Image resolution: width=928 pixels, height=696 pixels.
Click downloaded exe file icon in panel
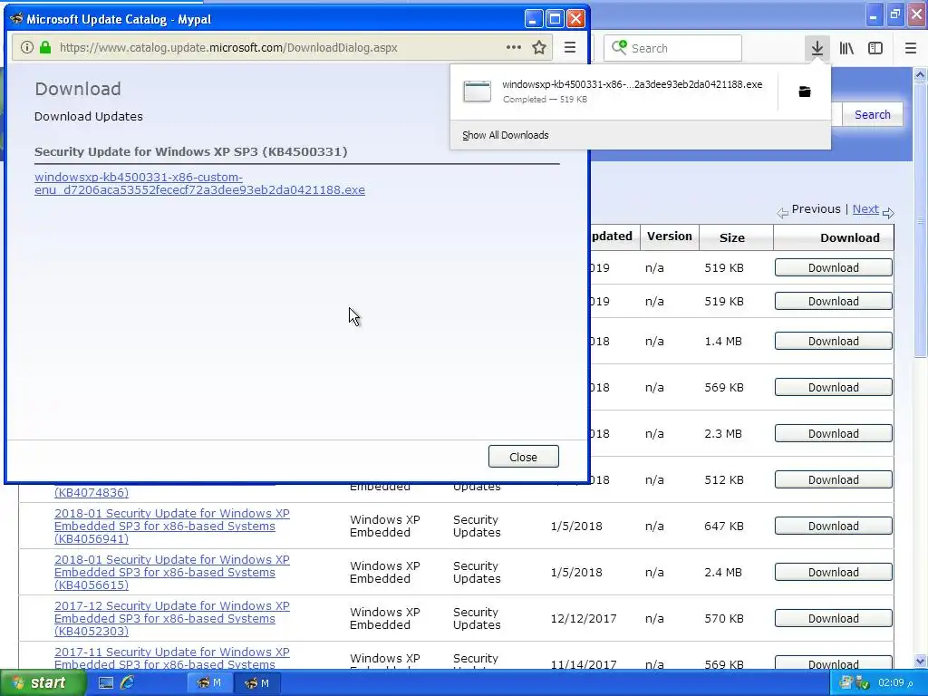point(477,92)
